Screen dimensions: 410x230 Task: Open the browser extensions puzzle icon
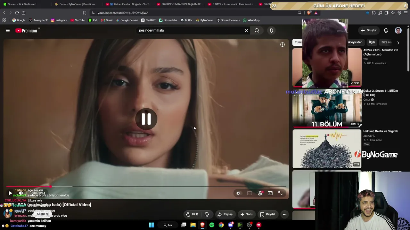tap(373, 13)
